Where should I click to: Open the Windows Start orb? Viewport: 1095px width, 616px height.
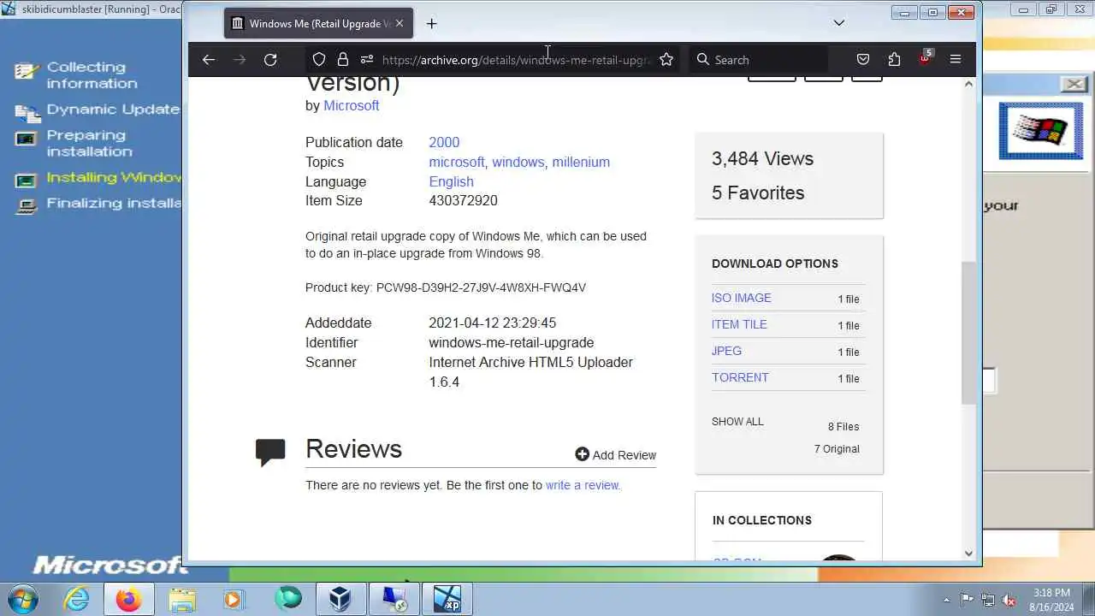[21, 599]
